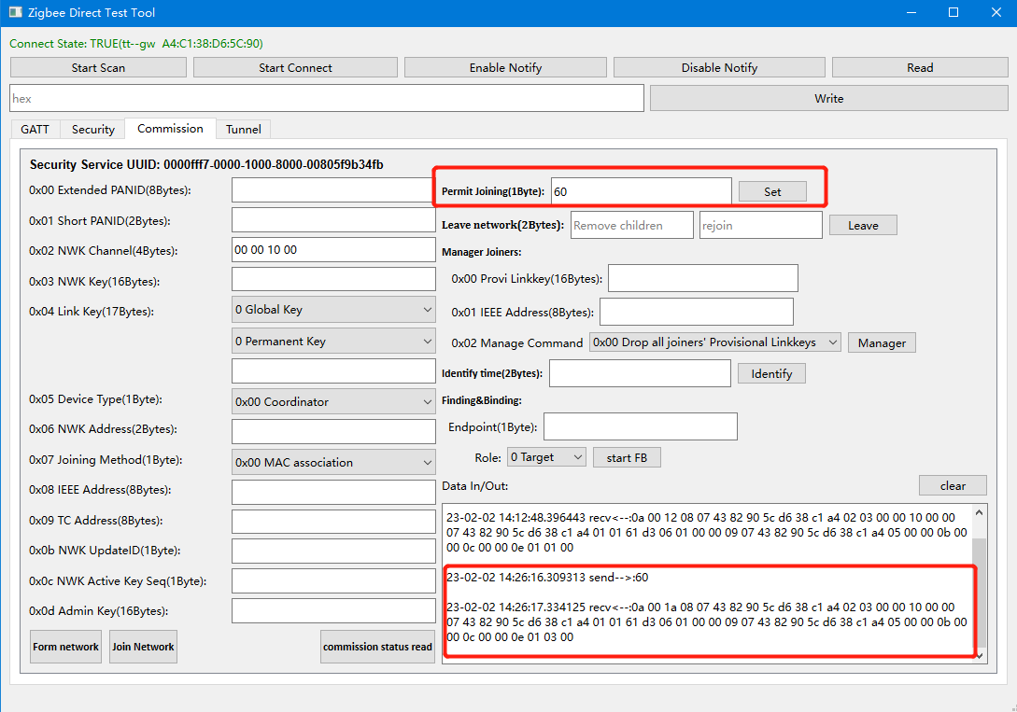The height and width of the screenshot is (712, 1017).
Task: Click Enable Notify button
Action: coord(505,67)
